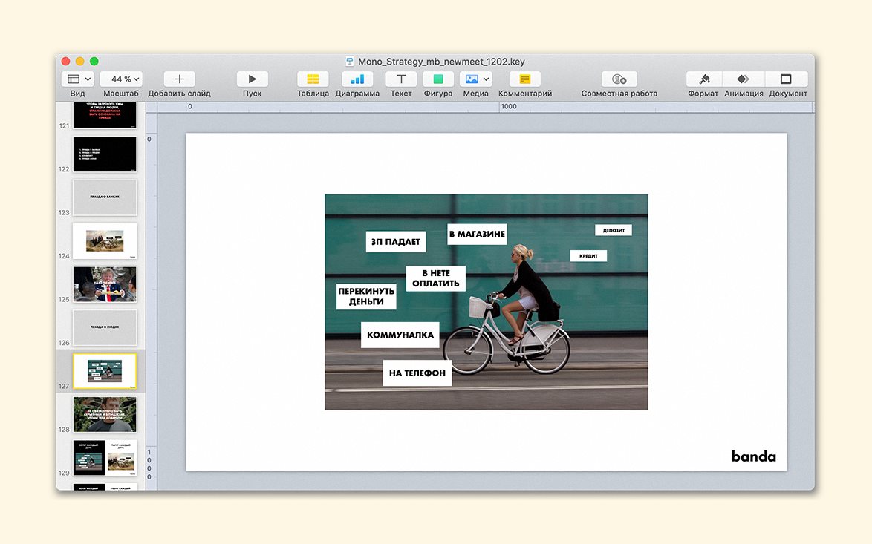
Task: Click the Документ toolbar label
Action: click(788, 94)
